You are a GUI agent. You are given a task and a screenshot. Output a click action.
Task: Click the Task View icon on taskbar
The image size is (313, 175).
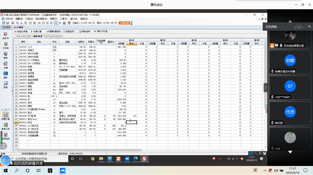click(39, 170)
